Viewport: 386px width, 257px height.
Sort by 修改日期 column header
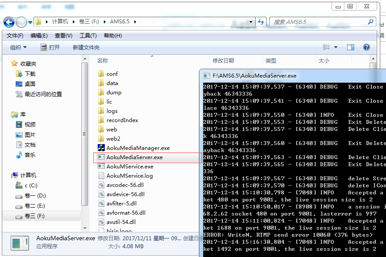(x=223, y=61)
